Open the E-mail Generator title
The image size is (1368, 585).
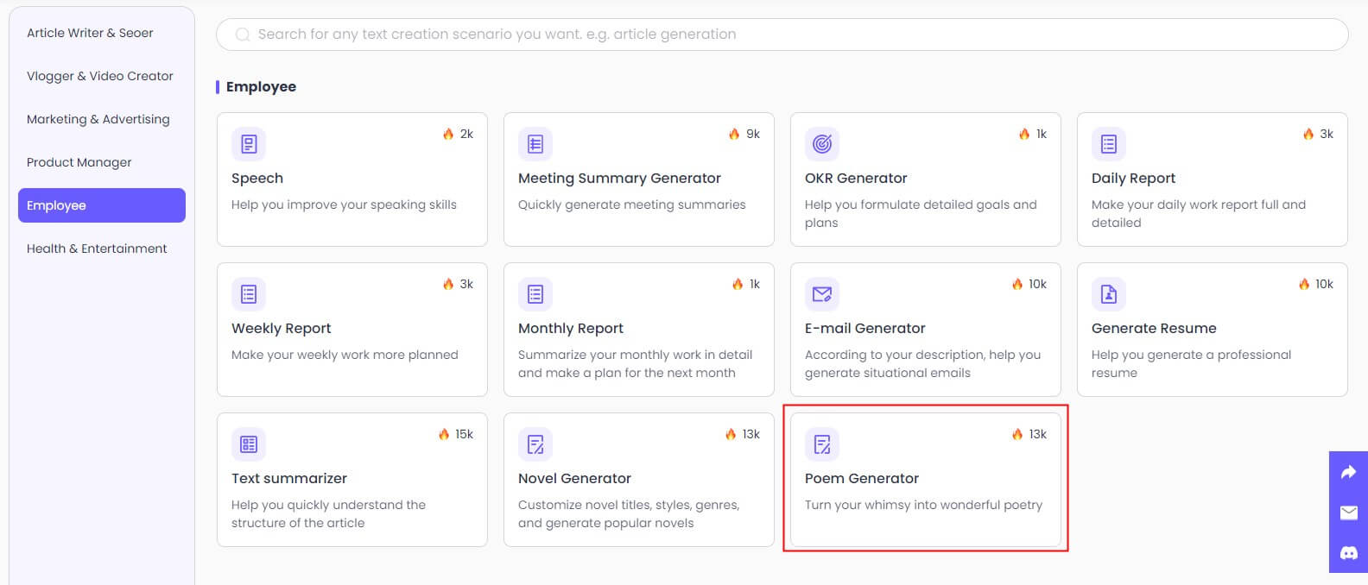(864, 328)
